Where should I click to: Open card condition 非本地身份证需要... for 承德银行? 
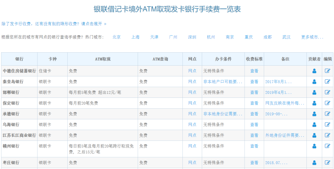[x=223, y=114]
